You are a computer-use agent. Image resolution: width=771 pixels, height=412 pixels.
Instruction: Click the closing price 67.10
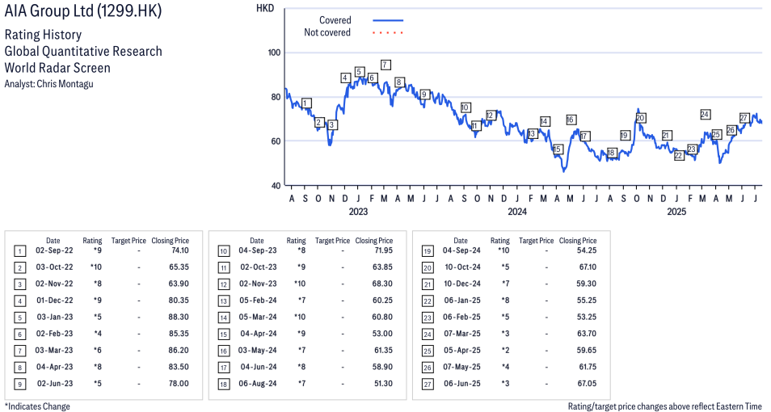(587, 267)
